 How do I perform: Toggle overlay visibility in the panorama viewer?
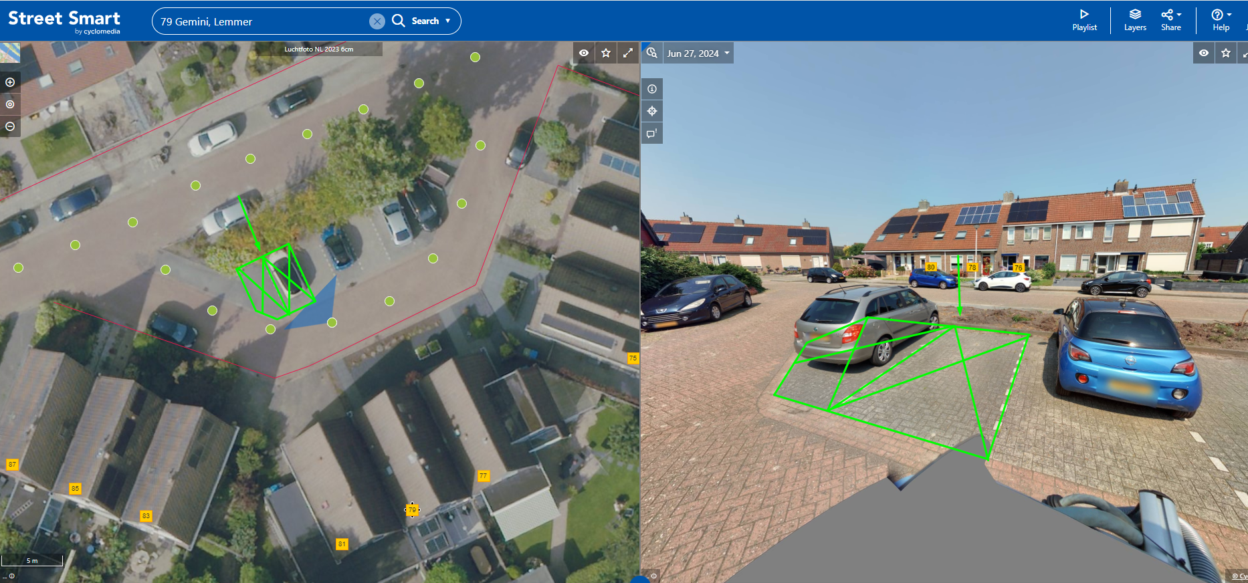tap(1204, 53)
